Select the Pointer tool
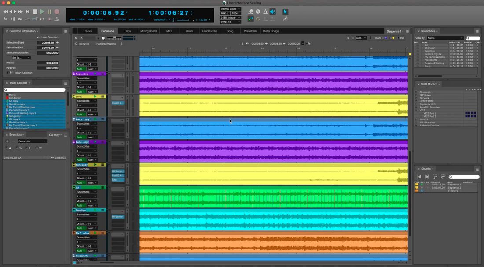 click(285, 11)
